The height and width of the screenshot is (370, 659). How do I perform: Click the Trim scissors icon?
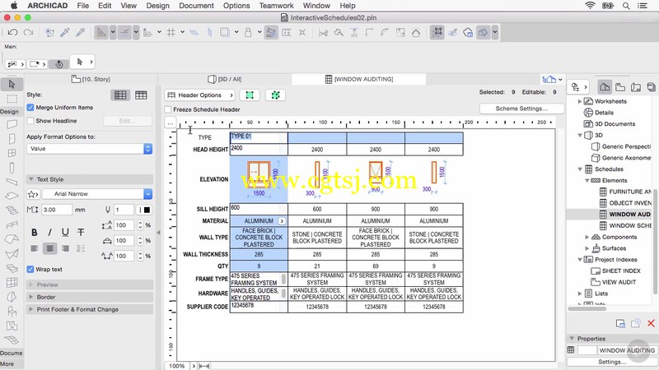pos(323,32)
